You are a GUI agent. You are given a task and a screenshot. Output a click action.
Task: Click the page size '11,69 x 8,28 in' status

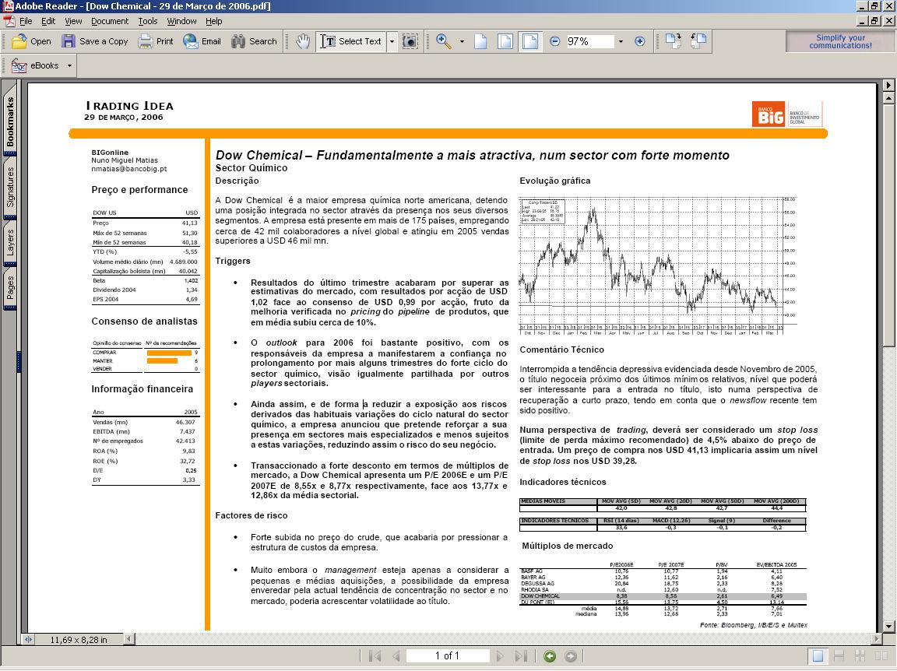79,640
